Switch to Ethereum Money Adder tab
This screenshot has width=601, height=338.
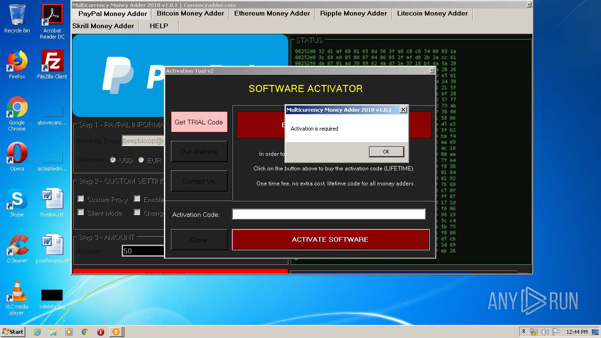pyautogui.click(x=272, y=14)
